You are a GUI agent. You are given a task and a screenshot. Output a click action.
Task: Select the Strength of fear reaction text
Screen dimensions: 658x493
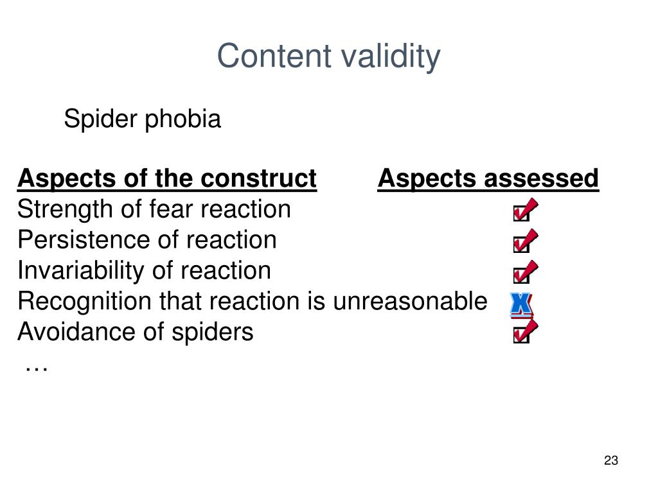point(154,209)
